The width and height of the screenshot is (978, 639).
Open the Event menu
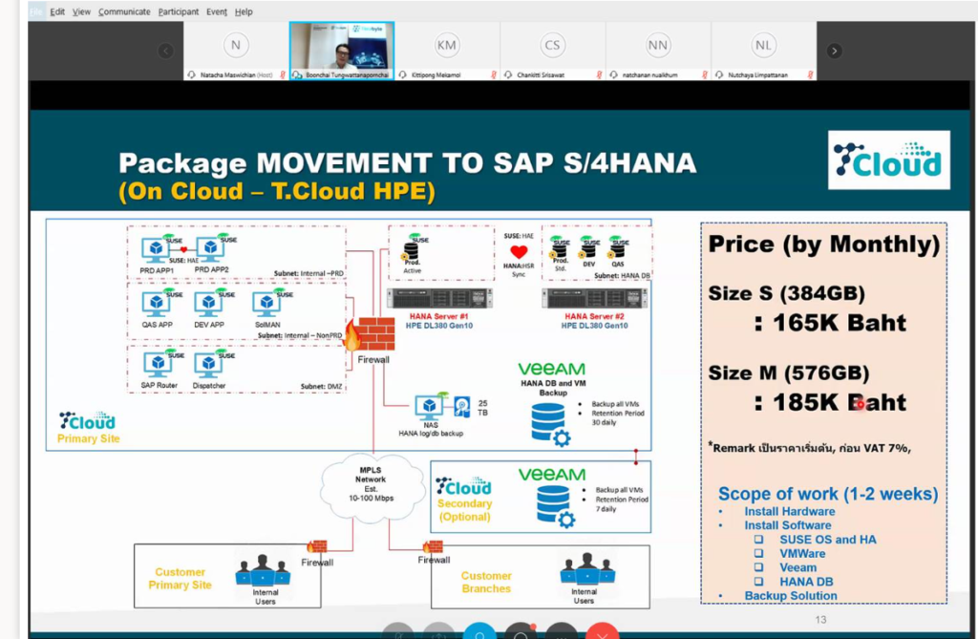point(217,11)
